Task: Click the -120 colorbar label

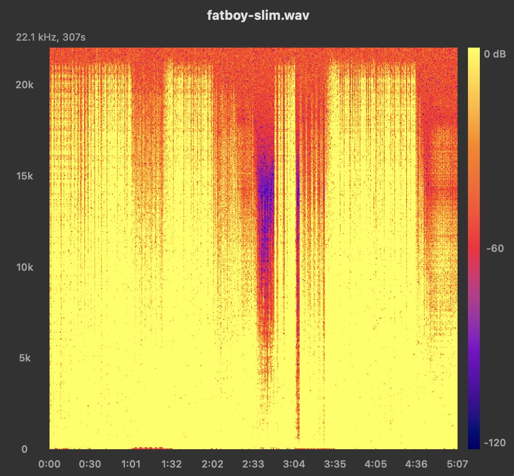Action: click(x=495, y=443)
